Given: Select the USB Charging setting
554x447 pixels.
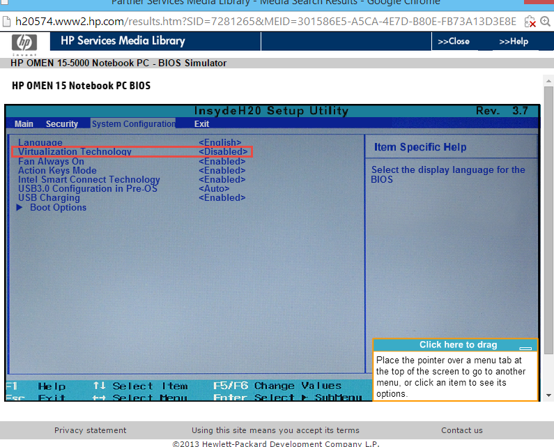Looking at the screenshot, I should [49, 197].
